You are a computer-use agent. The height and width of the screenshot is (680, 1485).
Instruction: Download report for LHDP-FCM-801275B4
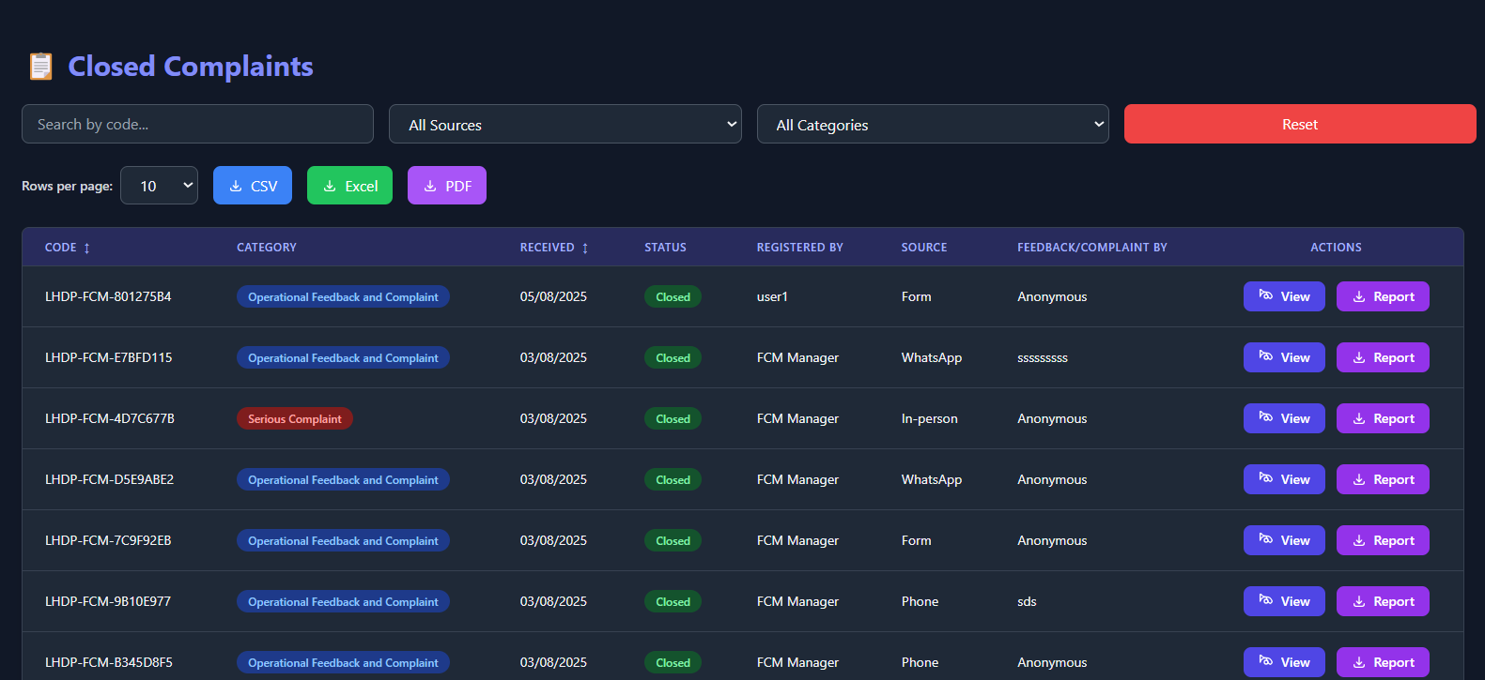click(x=1383, y=296)
